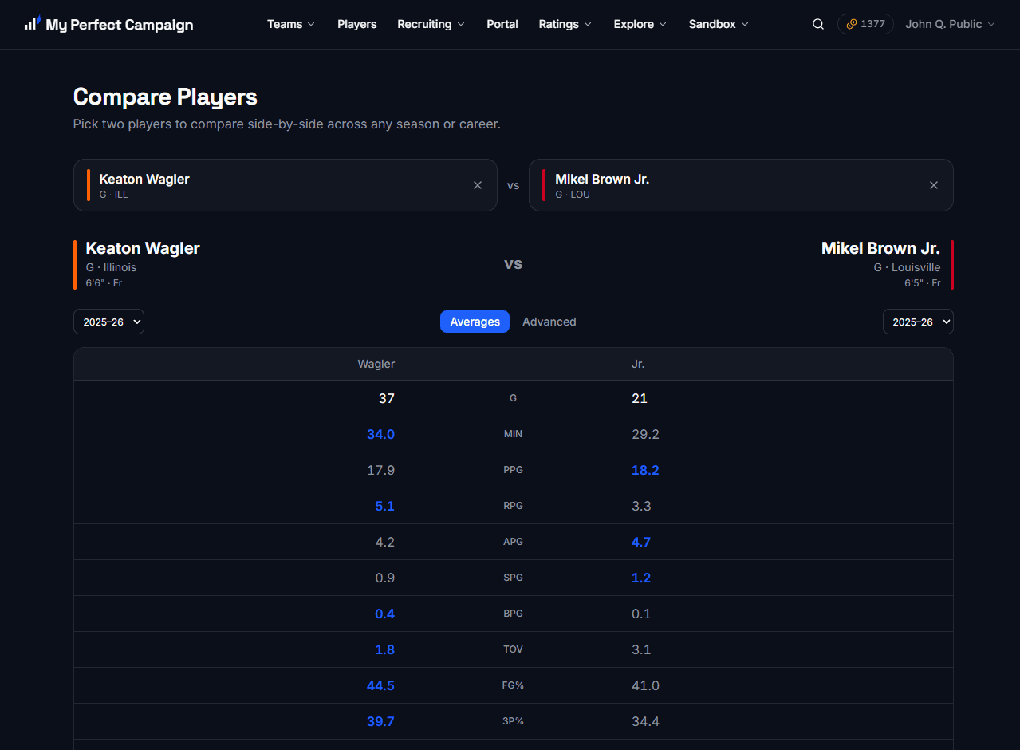
Task: Remove Keaton Wagler with the X icon
Action: 478,185
